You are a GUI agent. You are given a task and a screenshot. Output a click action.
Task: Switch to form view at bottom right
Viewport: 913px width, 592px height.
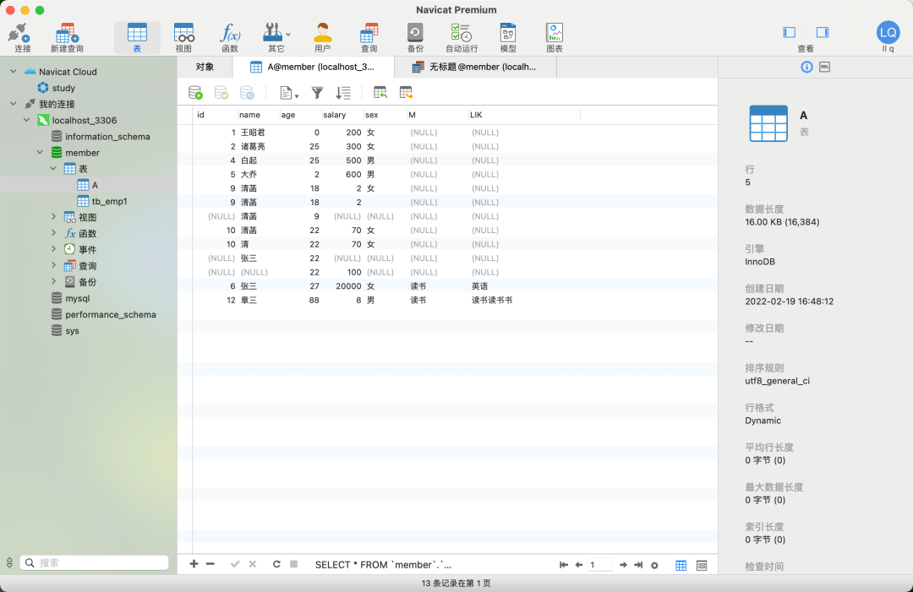[702, 565]
